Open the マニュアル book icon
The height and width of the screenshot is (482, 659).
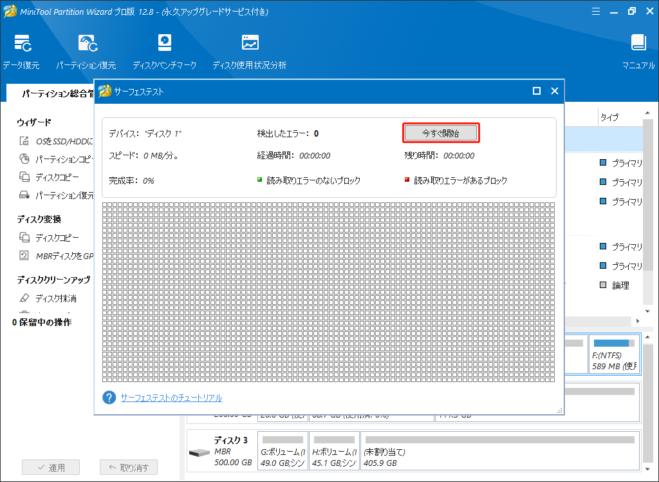[x=638, y=43]
